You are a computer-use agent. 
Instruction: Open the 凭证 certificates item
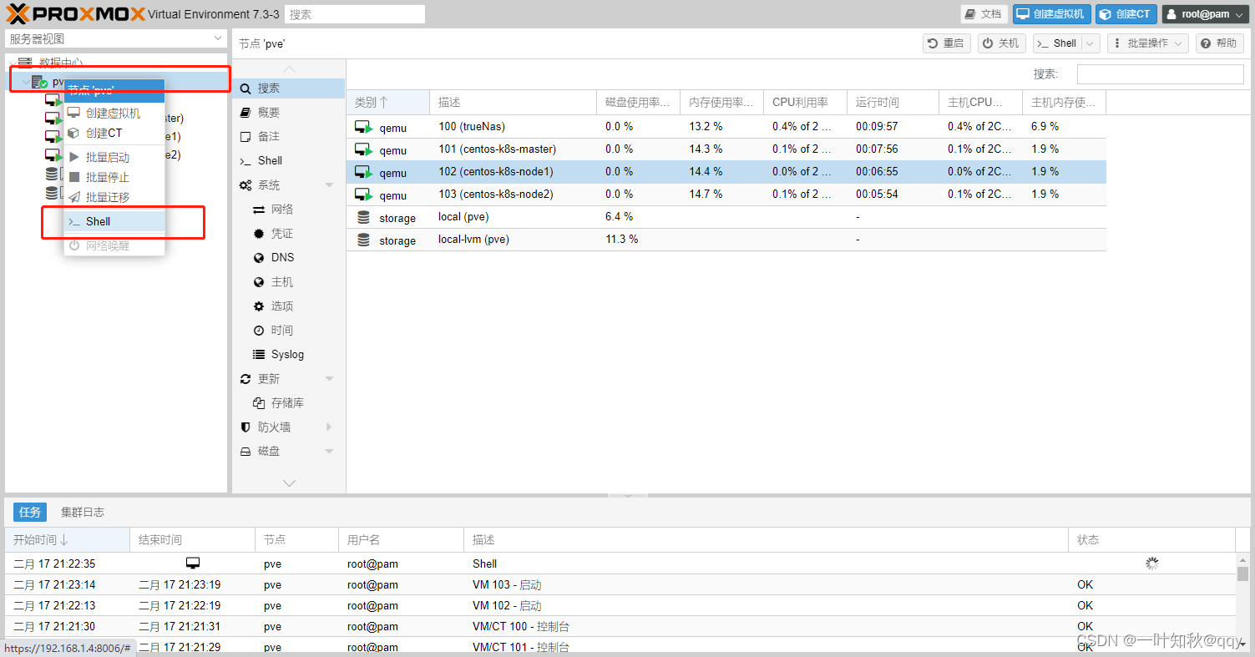click(288, 233)
